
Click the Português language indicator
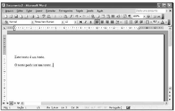point(116,108)
